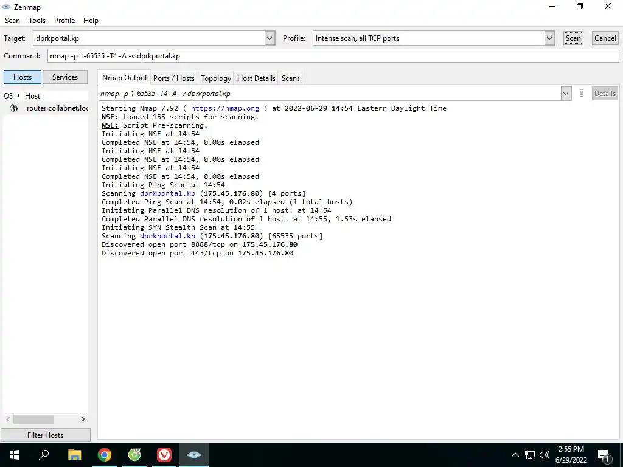Click the Details button
This screenshot has height=467, width=623.
(605, 93)
